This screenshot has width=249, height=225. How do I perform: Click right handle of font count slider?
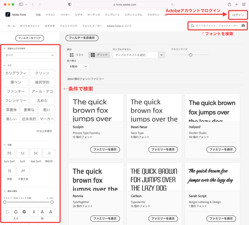[x=52, y=202]
